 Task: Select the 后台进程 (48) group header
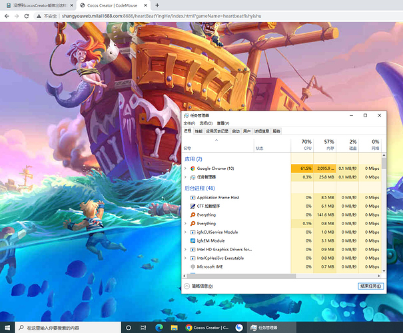(199, 188)
